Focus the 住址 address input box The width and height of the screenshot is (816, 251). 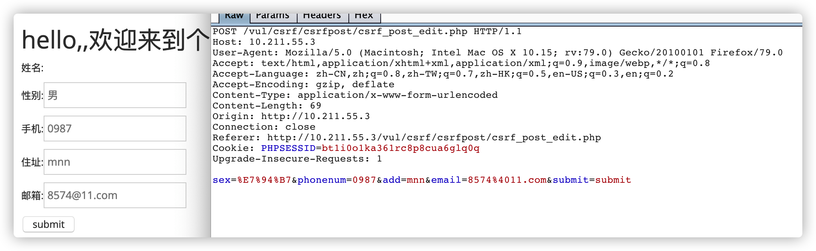(x=115, y=162)
